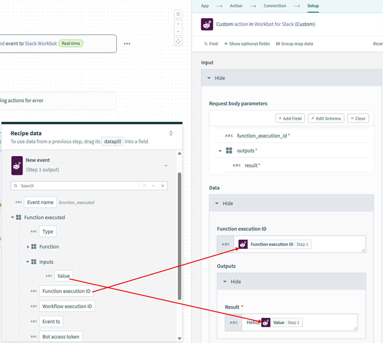
Task: Click the result schema row
Action: click(295, 165)
